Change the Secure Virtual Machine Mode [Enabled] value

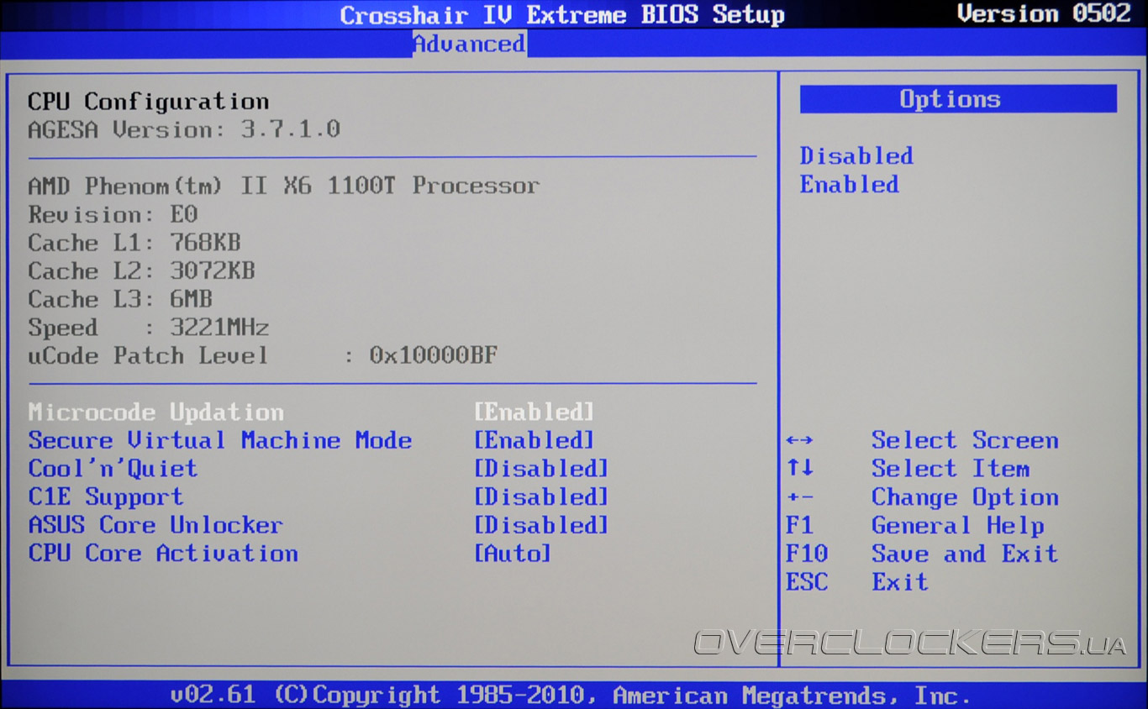(534, 440)
